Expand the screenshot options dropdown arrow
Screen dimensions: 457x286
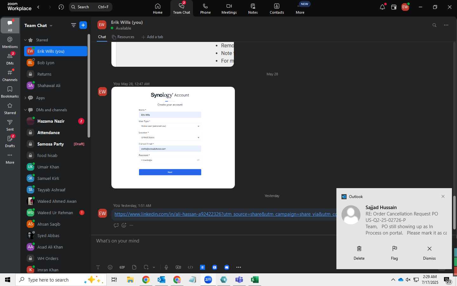(154, 267)
